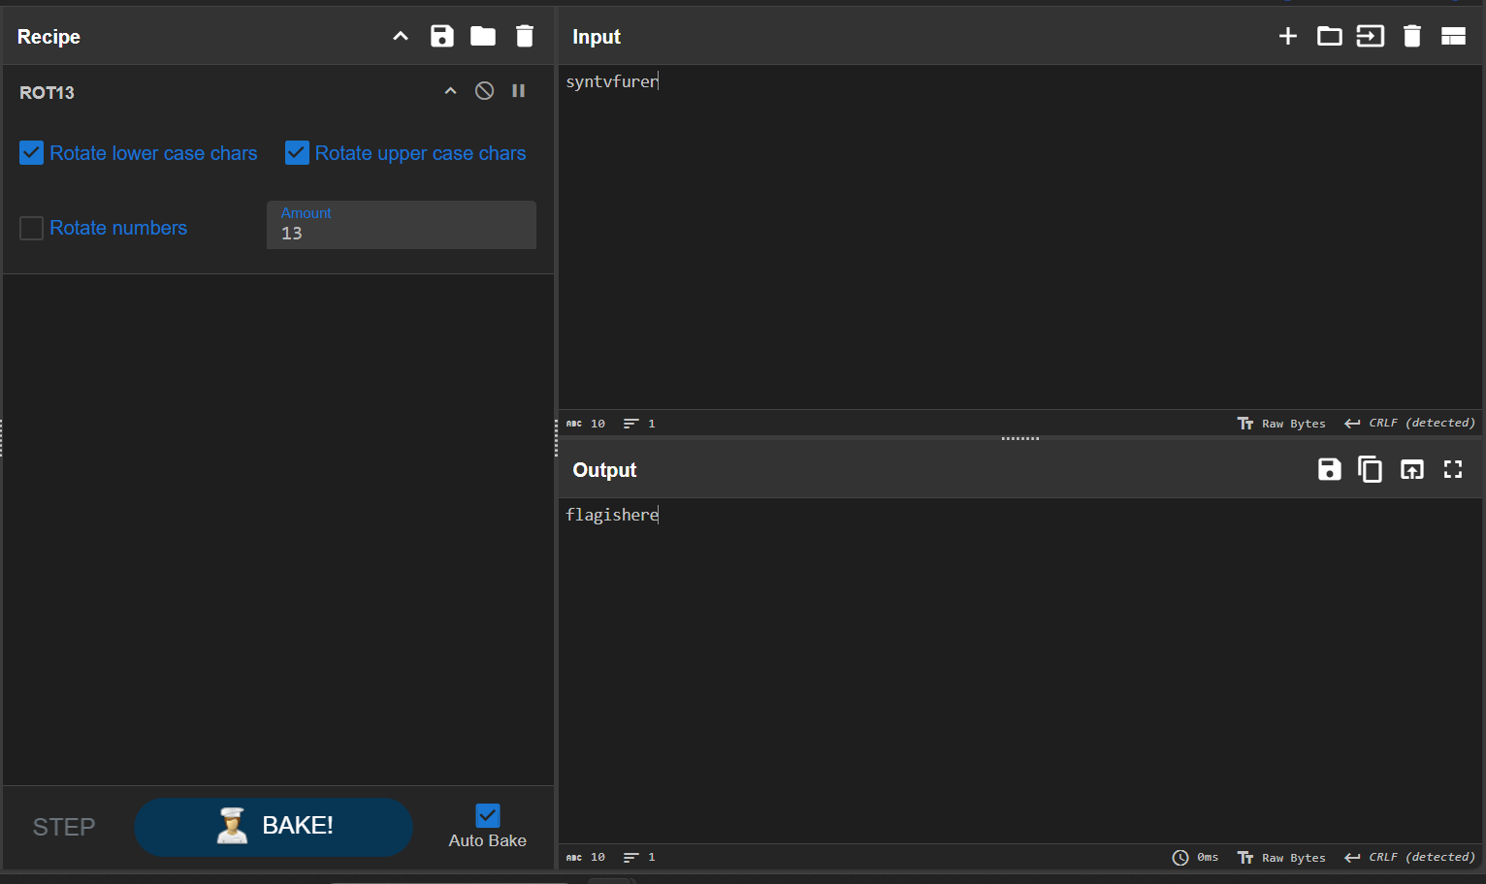This screenshot has height=884, width=1486.
Task: Disable the Auto Bake checkbox
Action: [x=488, y=815]
